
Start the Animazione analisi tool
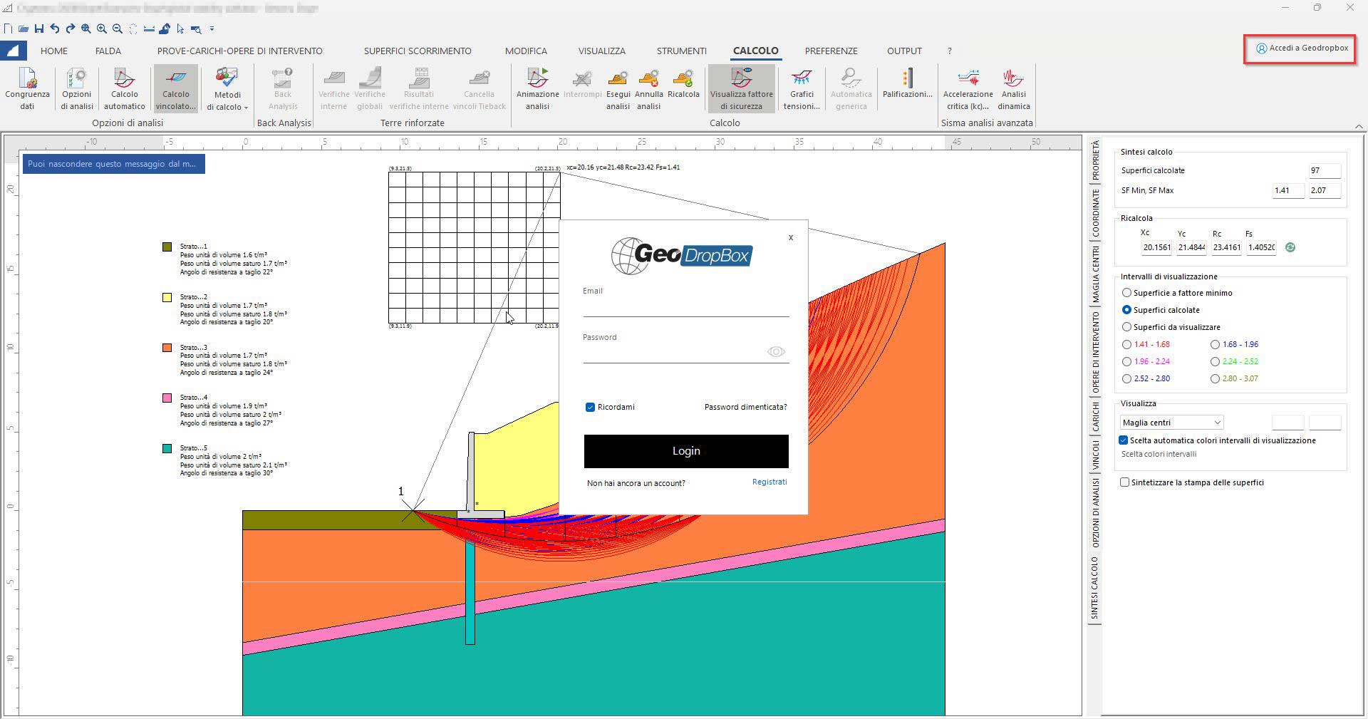coord(537,88)
